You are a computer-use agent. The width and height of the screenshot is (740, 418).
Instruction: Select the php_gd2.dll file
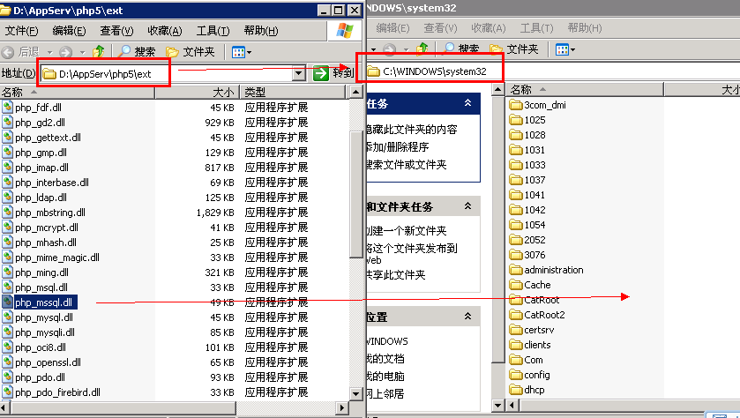[x=40, y=123]
